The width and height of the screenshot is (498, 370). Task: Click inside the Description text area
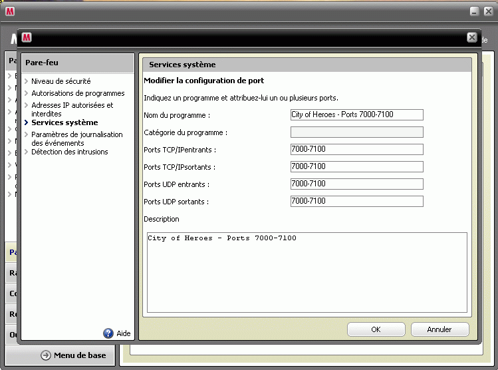(x=307, y=272)
